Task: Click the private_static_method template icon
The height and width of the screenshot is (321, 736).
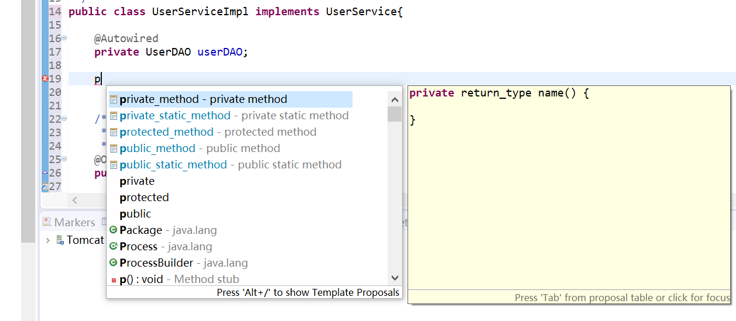Action: [114, 116]
